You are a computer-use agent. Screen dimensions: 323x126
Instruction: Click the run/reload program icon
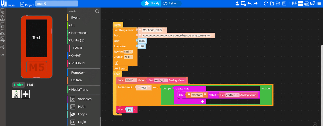[x=266, y=4]
